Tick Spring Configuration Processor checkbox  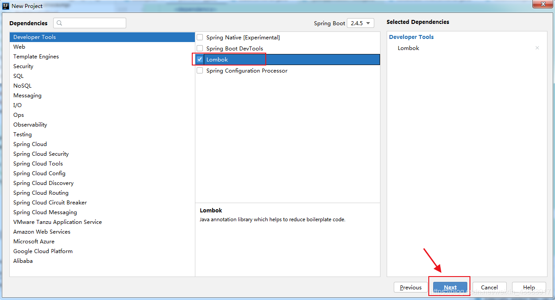pyautogui.click(x=200, y=70)
